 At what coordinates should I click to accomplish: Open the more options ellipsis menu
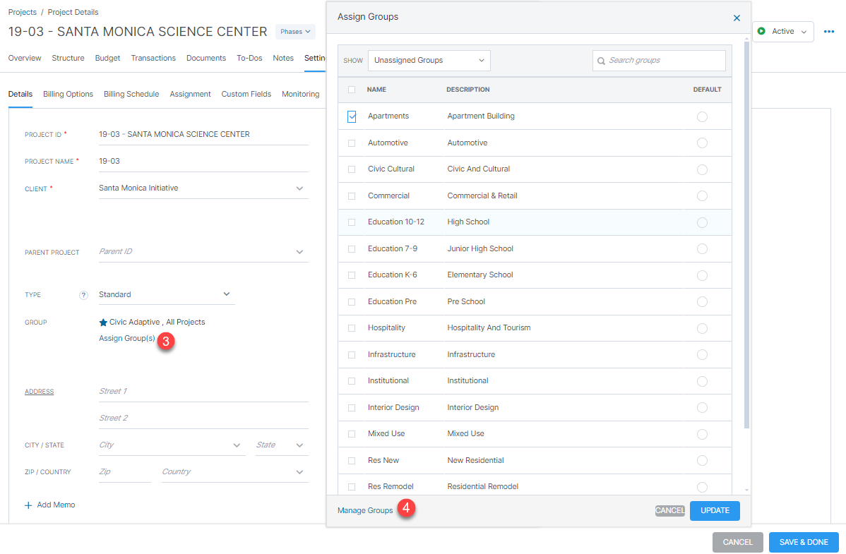pyautogui.click(x=829, y=31)
